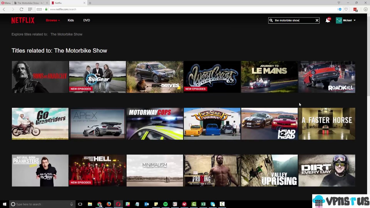Viewport: 370px width, 208px height.
Task: Go back in browser history
Action: [x=4, y=9]
